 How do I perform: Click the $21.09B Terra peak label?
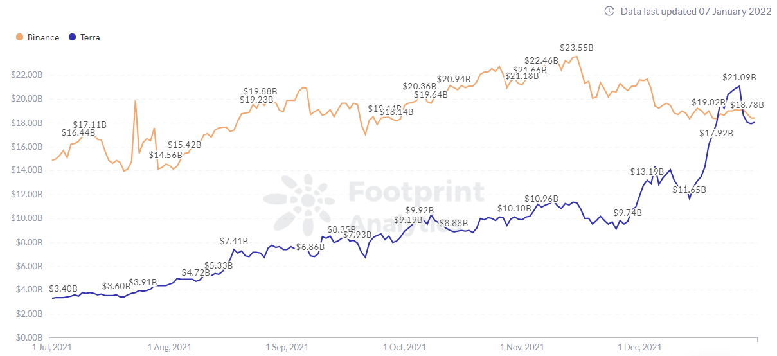(x=738, y=77)
